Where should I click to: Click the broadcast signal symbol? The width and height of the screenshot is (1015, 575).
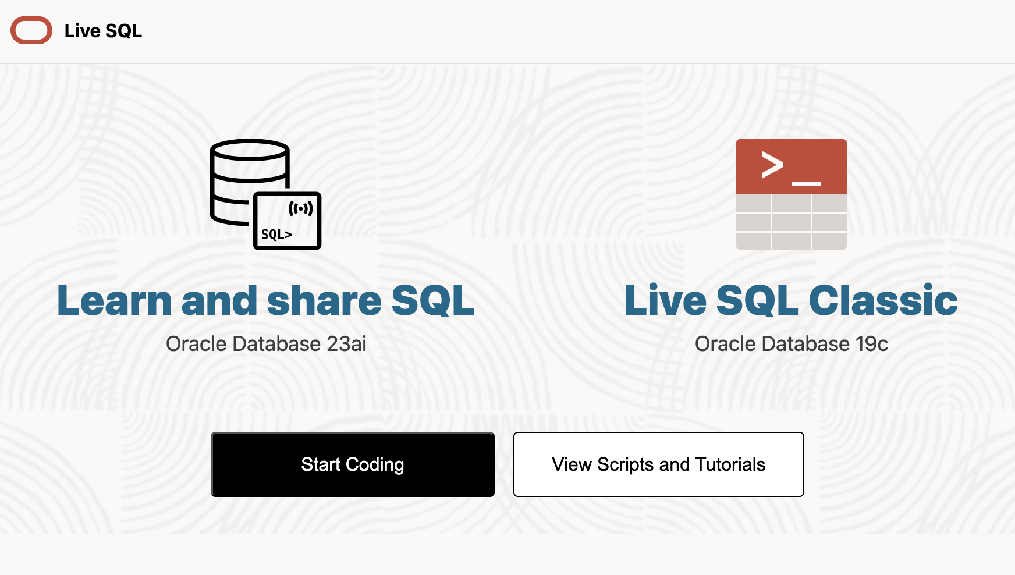[x=301, y=208]
